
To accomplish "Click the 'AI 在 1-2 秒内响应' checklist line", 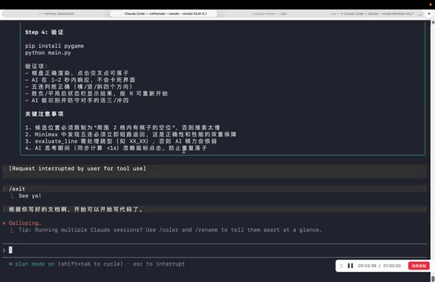I will pyautogui.click(x=80, y=80).
